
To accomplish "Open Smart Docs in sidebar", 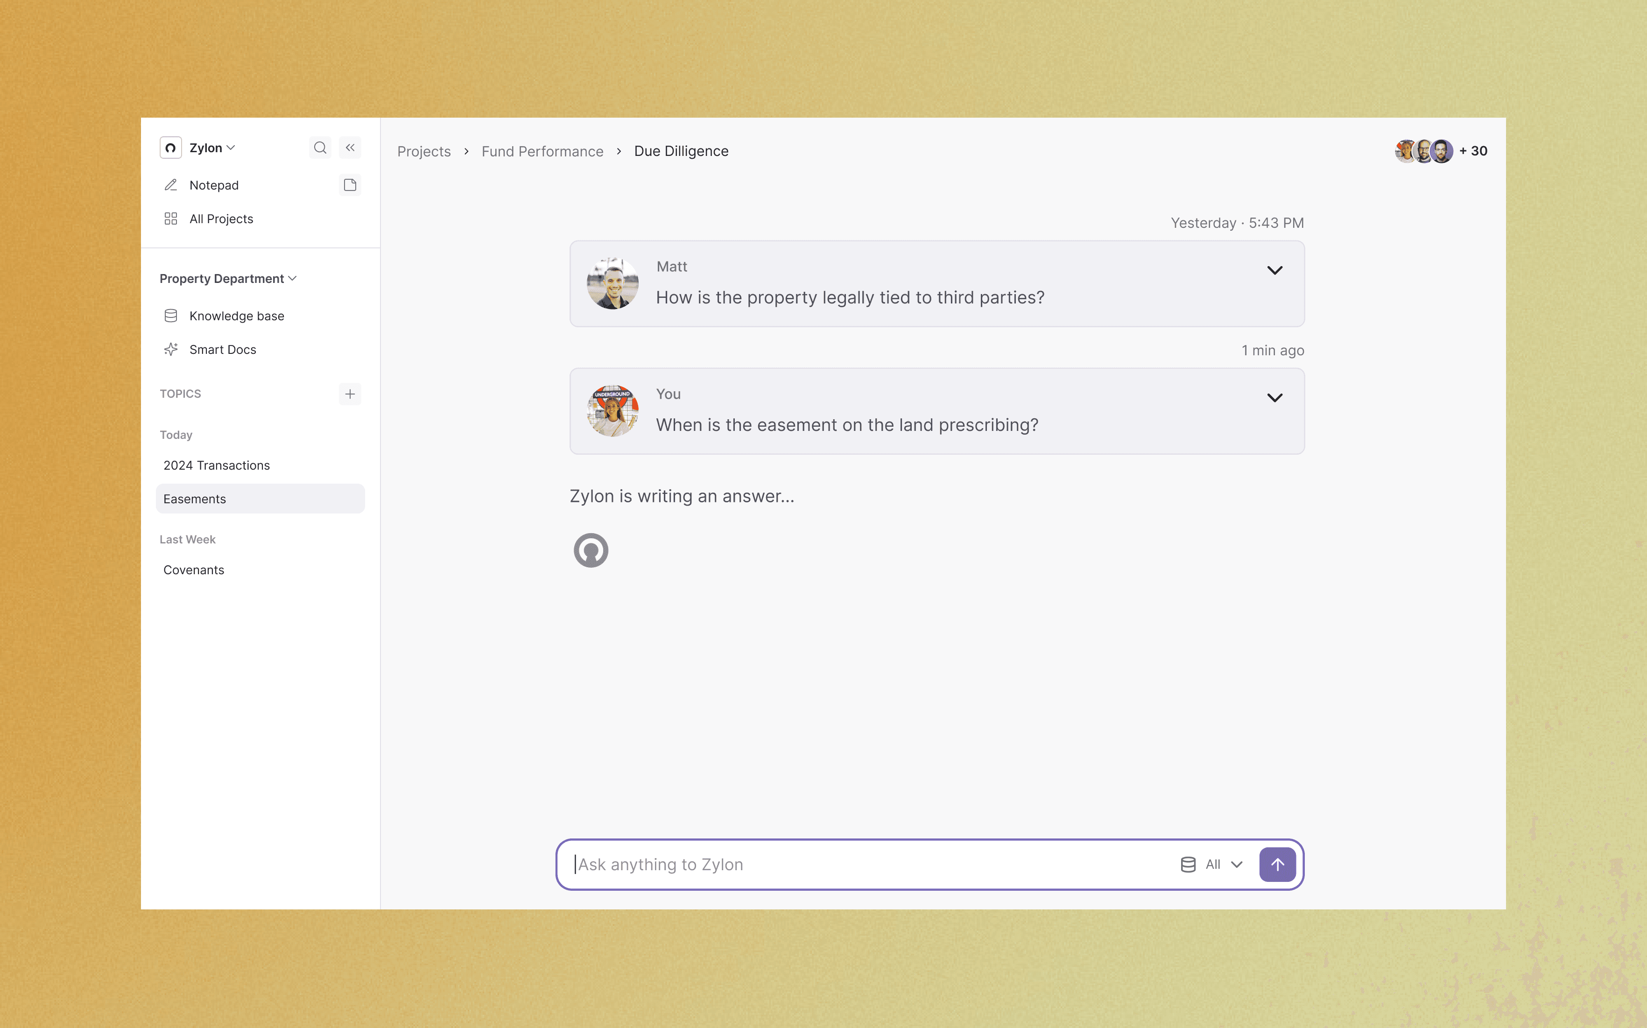I will 222,350.
